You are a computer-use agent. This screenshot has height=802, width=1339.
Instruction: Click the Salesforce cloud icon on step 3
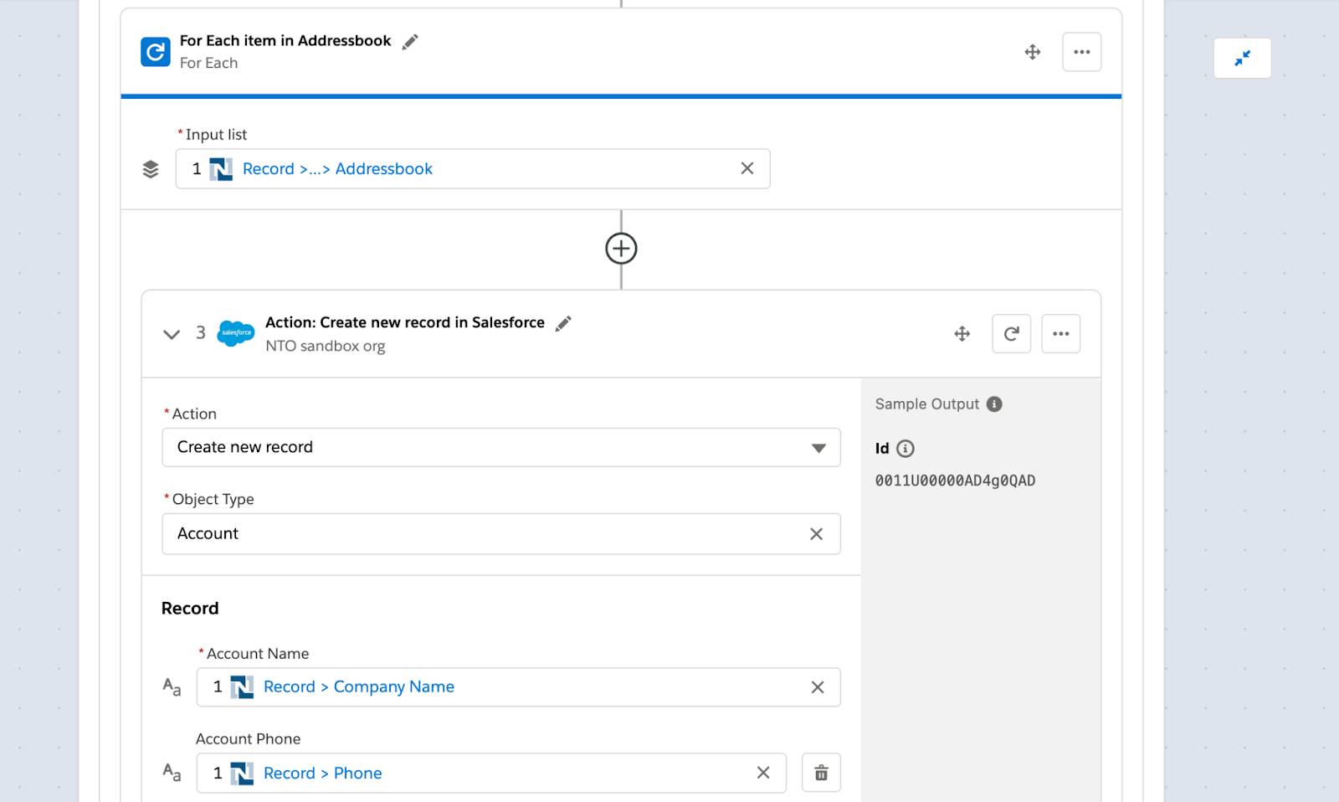click(235, 333)
